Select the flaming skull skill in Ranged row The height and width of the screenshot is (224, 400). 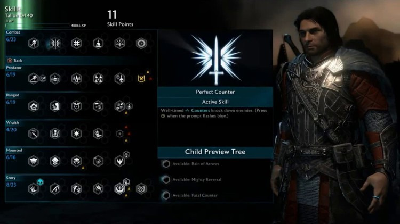point(34,106)
